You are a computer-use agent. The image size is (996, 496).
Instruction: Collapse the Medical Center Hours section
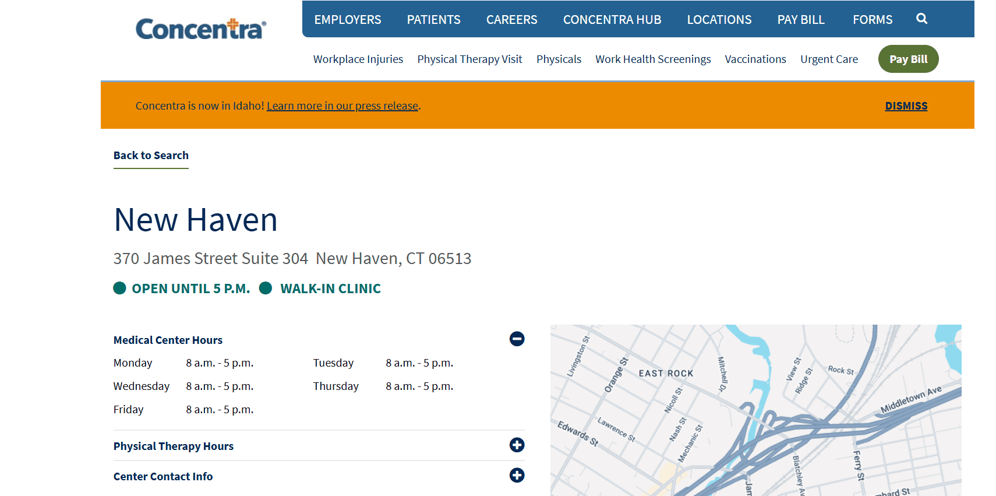tap(517, 339)
